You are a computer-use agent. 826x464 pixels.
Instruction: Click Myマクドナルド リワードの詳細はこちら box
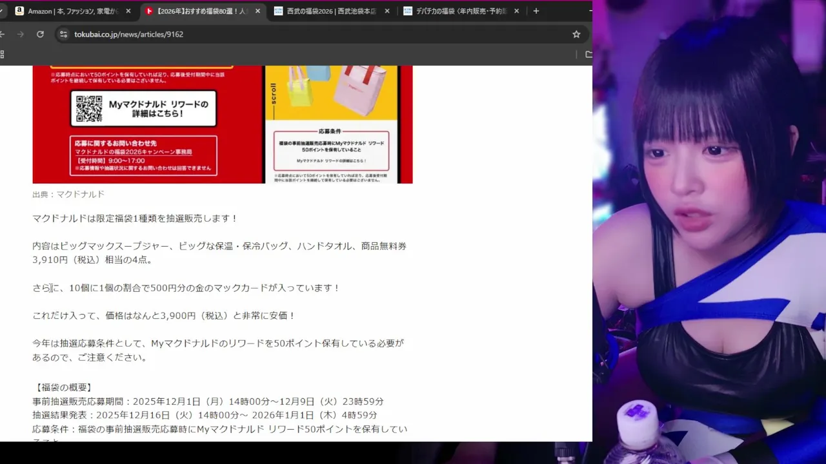(143, 108)
